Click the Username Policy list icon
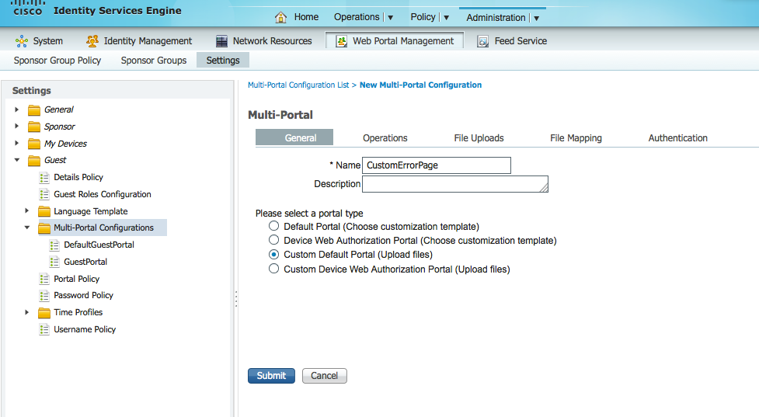Viewport: 759px width, 417px height. point(44,330)
